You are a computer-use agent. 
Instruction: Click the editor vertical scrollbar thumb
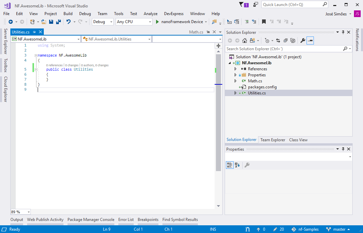click(219, 113)
